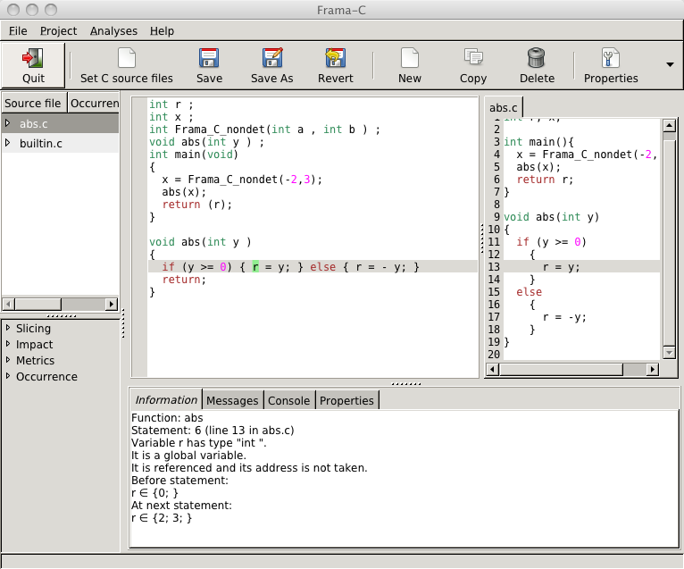Select the abs.c source tab
This screenshot has height=569, width=684.
(x=504, y=107)
